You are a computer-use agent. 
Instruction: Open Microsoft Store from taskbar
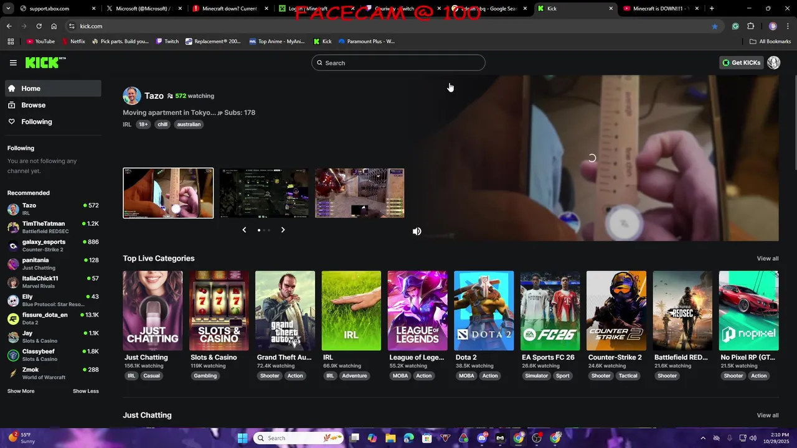427,438
